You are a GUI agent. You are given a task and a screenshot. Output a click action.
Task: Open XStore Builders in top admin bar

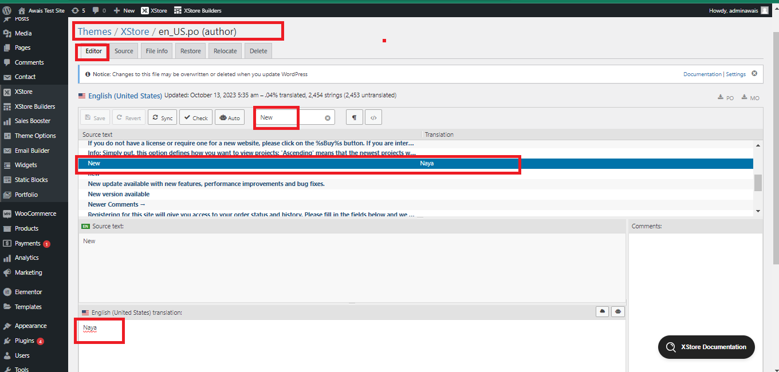[x=198, y=10]
